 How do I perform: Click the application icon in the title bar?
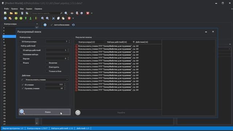3,3
